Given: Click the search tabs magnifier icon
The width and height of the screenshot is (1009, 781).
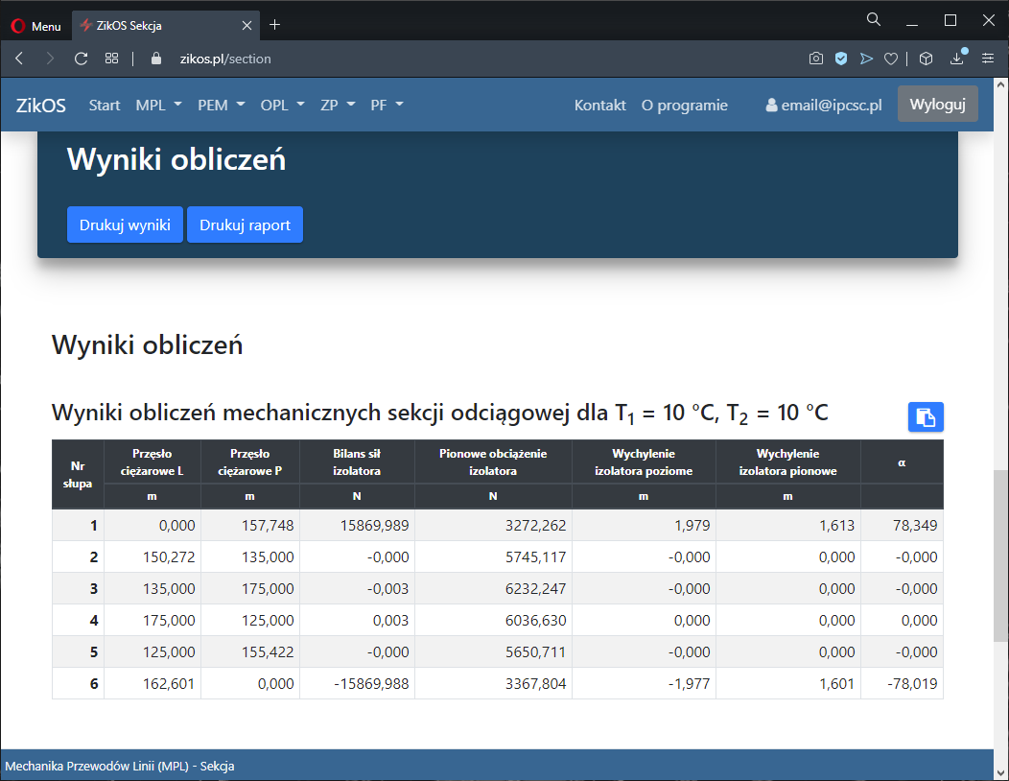Looking at the screenshot, I should [874, 20].
